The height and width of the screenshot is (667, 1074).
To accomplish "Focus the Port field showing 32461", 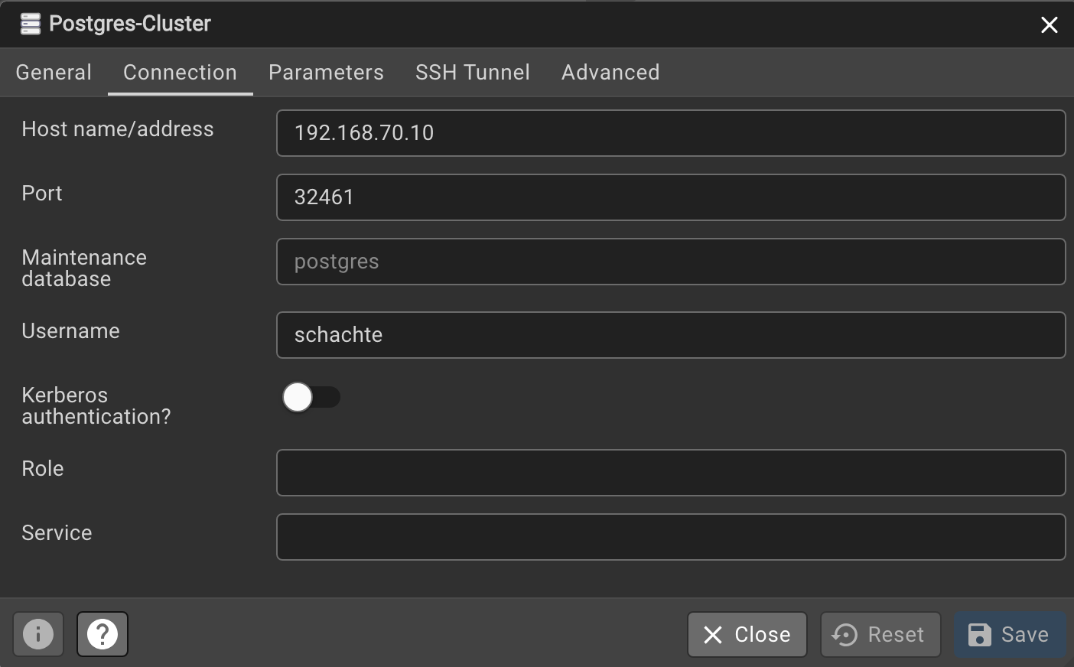I will (670, 197).
